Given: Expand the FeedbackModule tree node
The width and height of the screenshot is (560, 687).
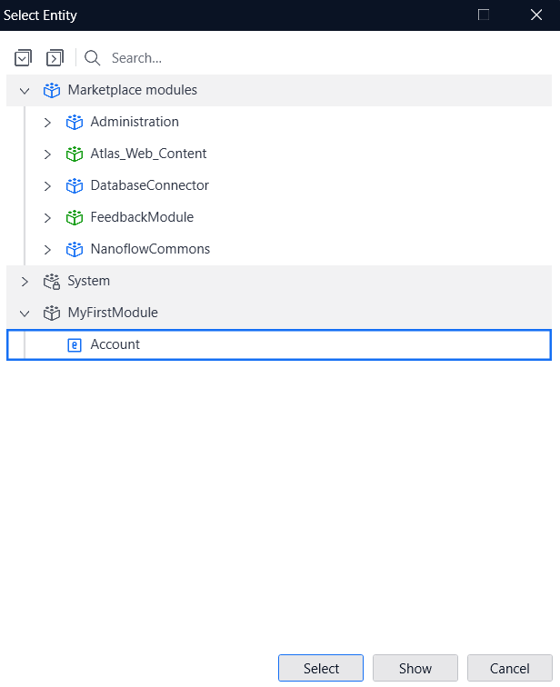Looking at the screenshot, I should click(x=47, y=217).
